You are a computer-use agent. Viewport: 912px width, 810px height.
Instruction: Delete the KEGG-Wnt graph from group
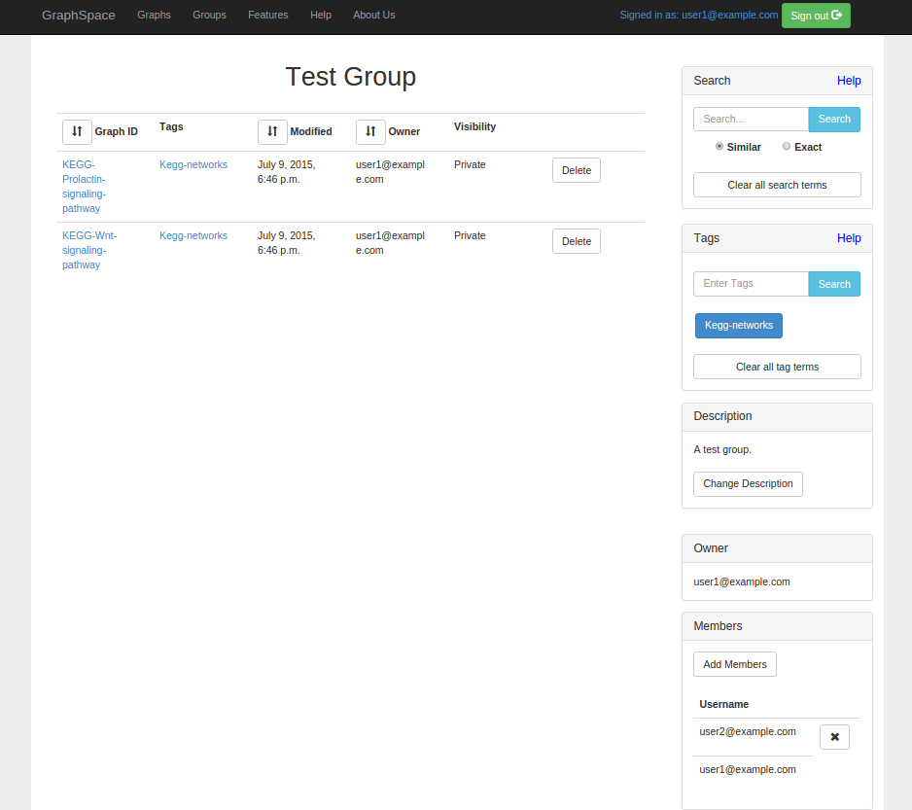[576, 241]
